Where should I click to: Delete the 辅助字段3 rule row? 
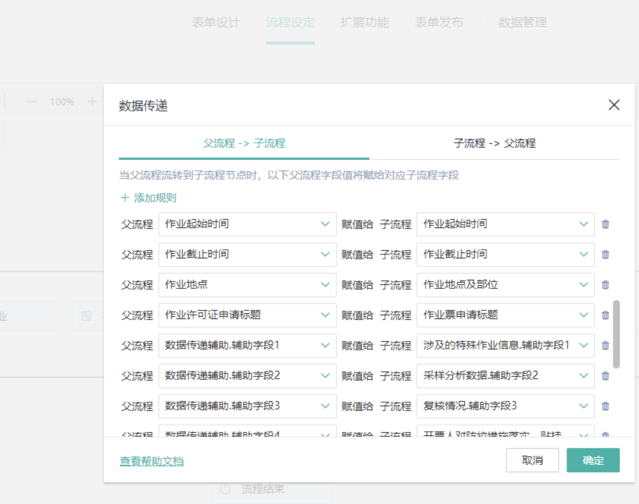(x=605, y=406)
